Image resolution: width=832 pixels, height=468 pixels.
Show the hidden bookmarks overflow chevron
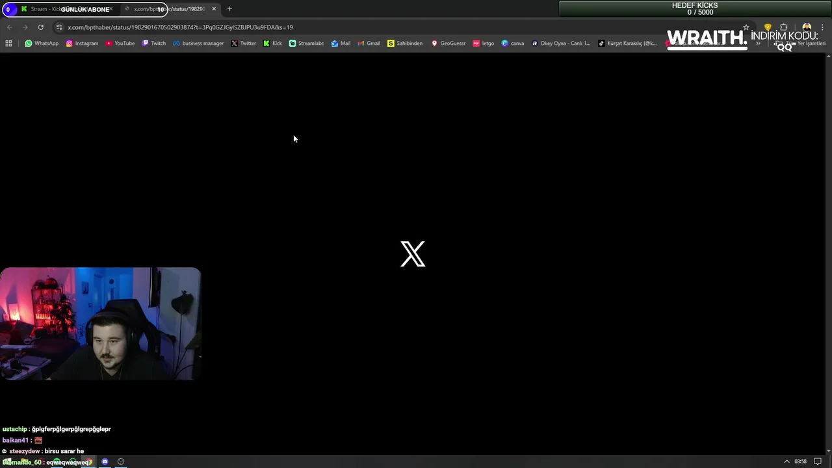pos(758,44)
